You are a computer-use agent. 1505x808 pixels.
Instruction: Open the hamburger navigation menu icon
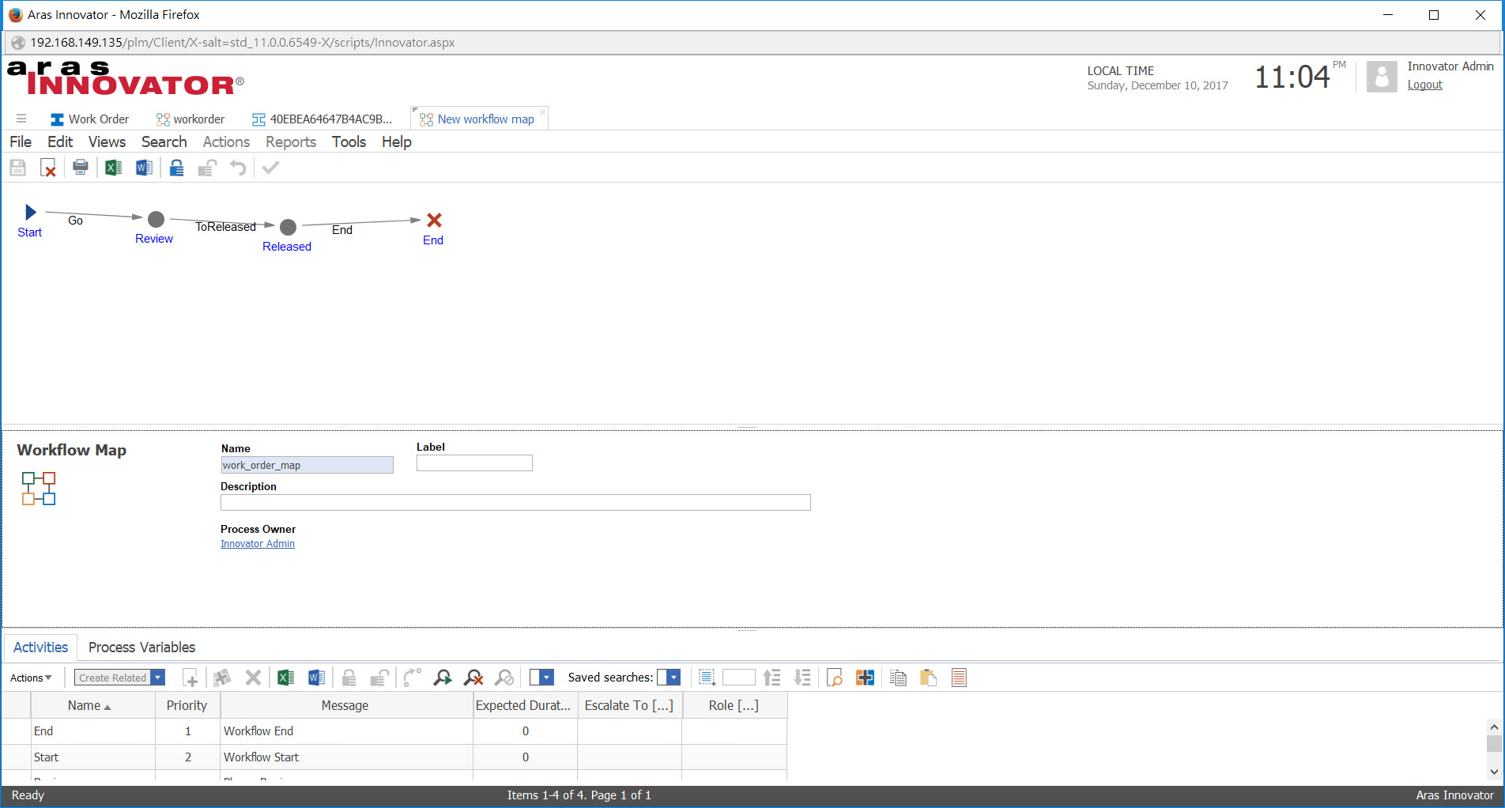21,119
